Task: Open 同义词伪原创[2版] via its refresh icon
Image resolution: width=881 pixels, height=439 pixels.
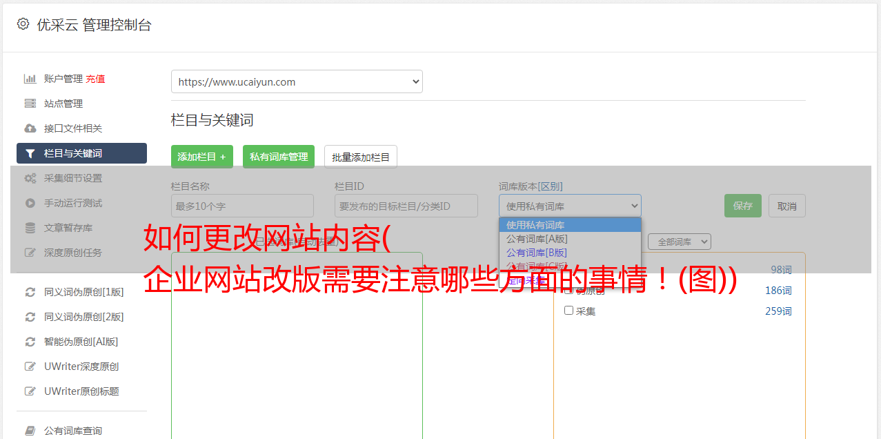Action: [30, 317]
